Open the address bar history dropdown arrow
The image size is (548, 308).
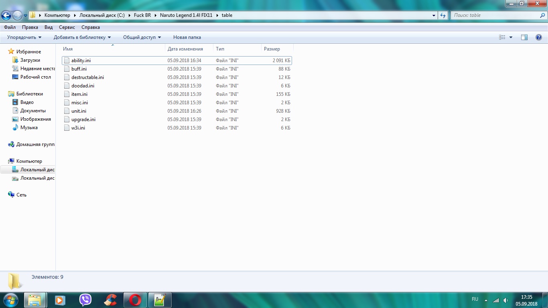pyautogui.click(x=434, y=15)
